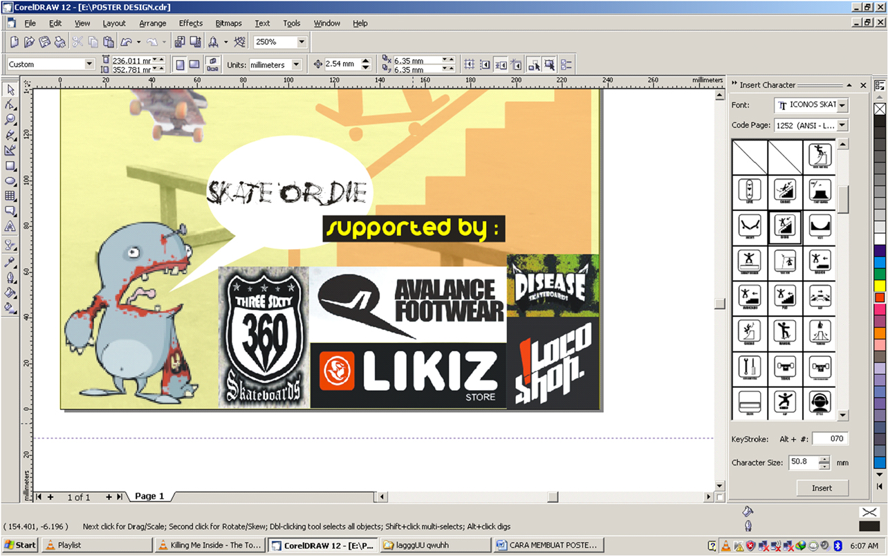This screenshot has width=888, height=556.
Task: Click the Copy icon in toolbar
Action: [x=93, y=41]
